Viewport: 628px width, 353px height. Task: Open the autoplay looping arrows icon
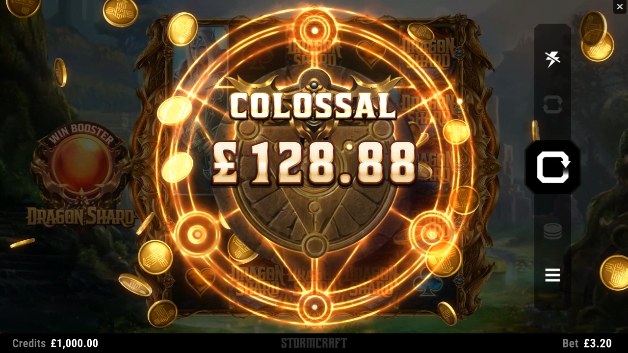(552, 105)
